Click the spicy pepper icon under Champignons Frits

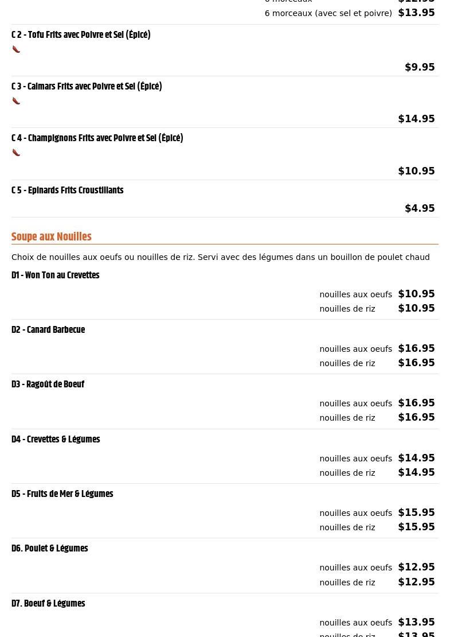click(16, 153)
